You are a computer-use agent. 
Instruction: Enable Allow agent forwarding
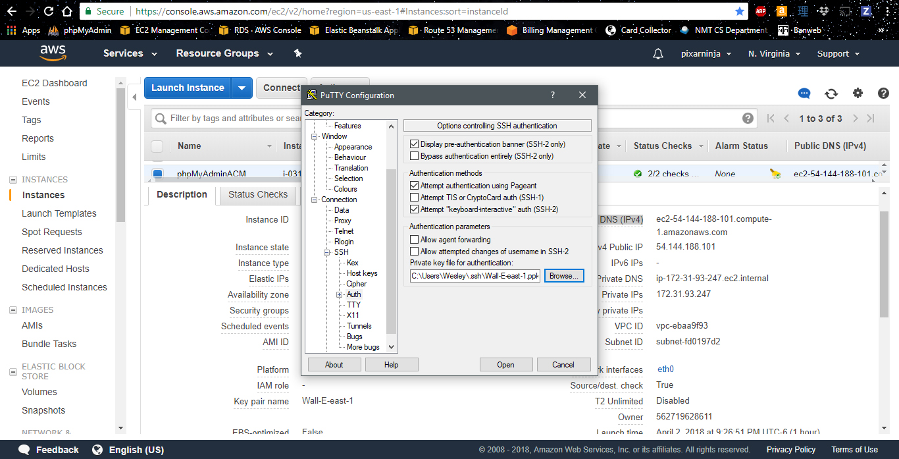(x=414, y=240)
